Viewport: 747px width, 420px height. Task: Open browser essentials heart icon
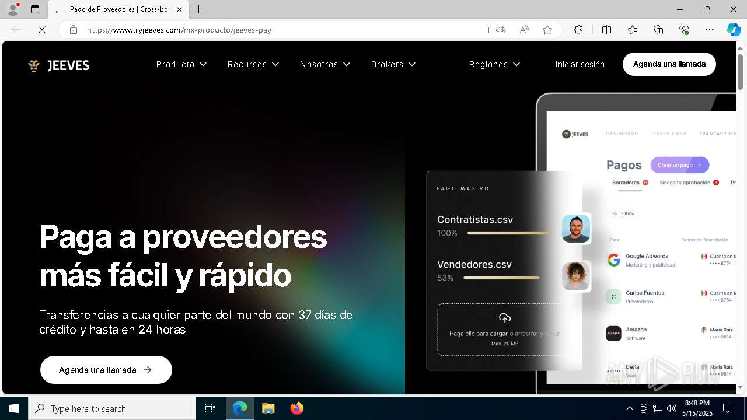click(x=684, y=30)
